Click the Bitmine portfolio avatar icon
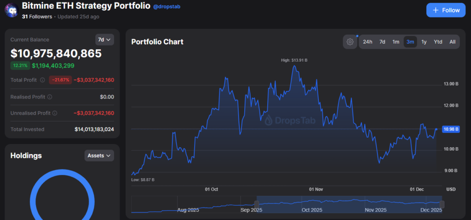Viewport: 471px width, 220px height. pyautogui.click(x=11, y=10)
